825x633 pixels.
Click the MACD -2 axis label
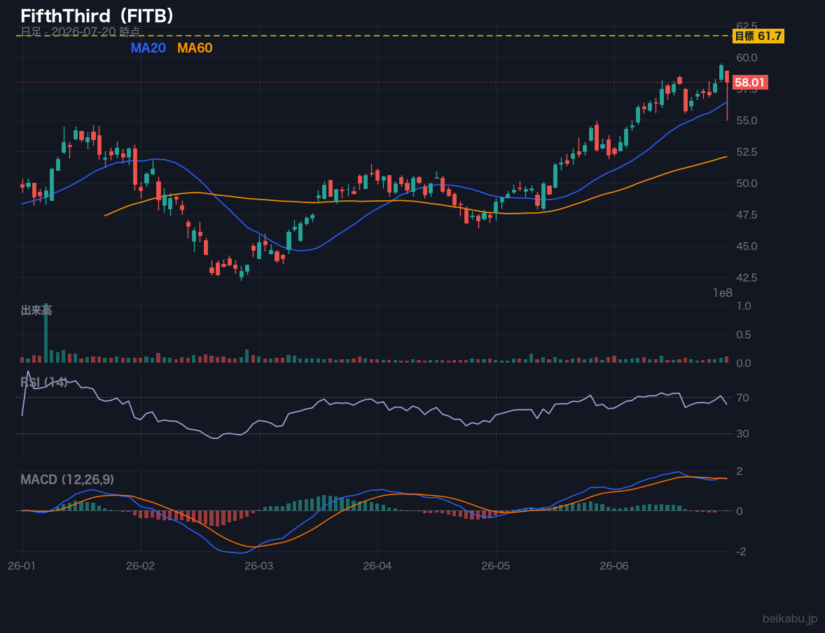742,552
